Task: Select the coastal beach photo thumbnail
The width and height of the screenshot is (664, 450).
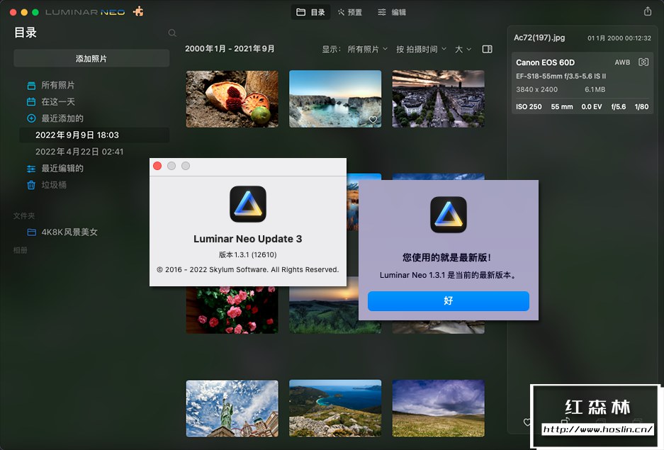Action: 335,99
